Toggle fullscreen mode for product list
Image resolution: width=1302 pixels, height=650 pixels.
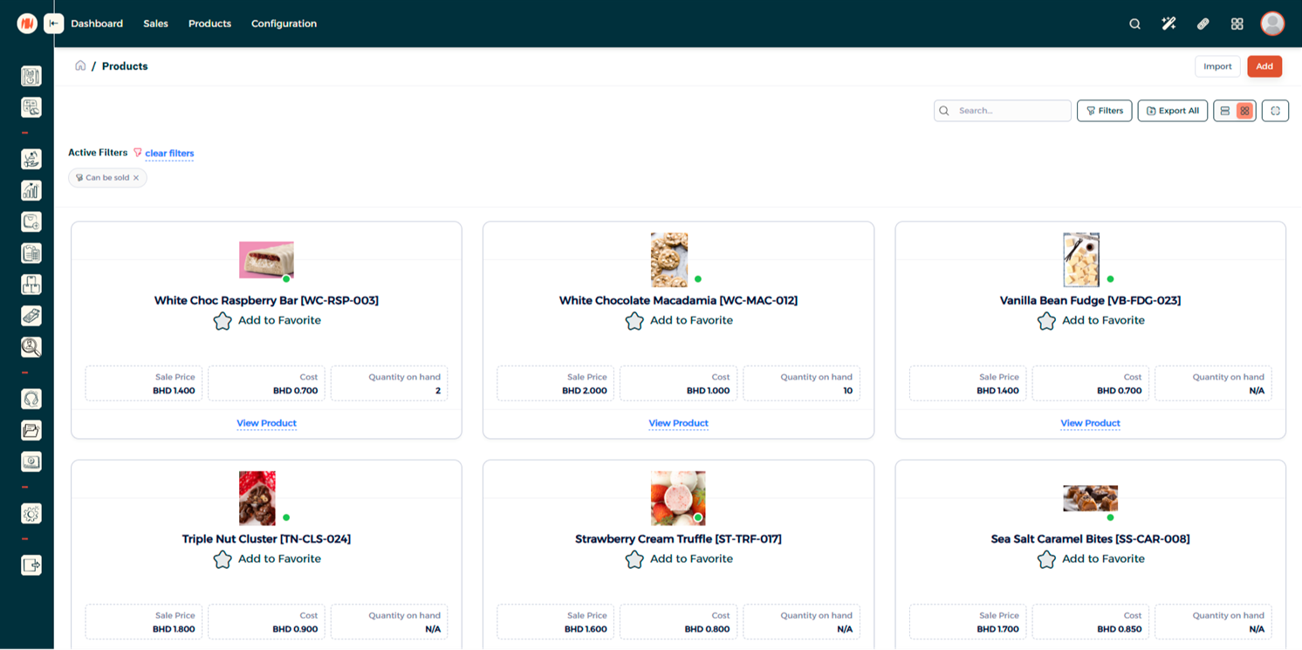click(1275, 111)
